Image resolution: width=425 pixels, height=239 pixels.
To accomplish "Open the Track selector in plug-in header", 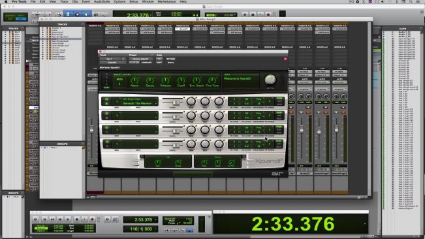I will tap(110, 59).
